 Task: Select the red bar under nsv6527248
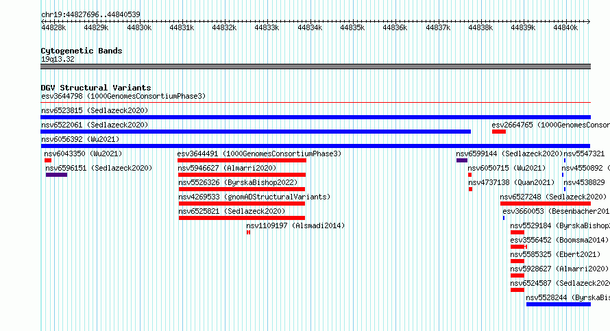tap(546, 204)
